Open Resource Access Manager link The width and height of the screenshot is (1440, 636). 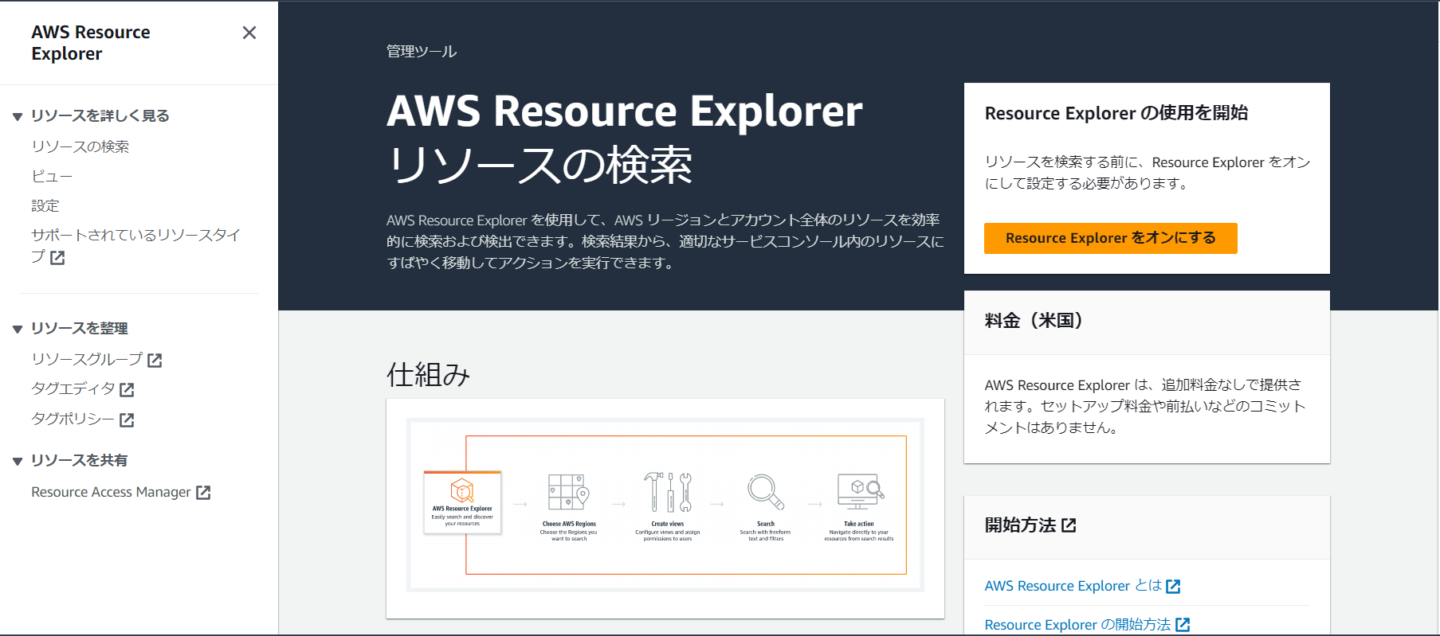111,492
